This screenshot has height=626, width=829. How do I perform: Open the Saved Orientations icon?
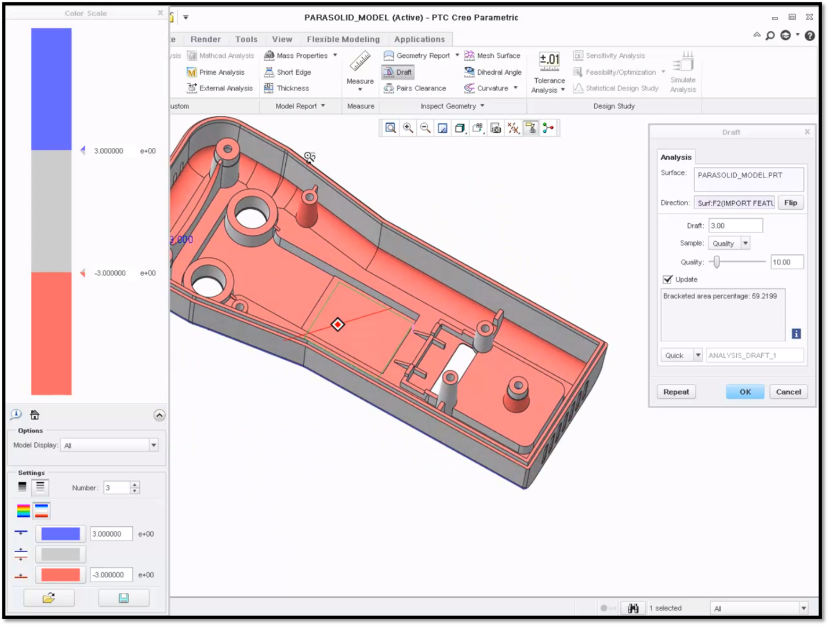point(478,128)
